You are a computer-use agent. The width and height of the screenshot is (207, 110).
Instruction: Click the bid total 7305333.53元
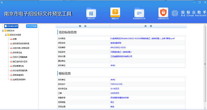[117, 84]
